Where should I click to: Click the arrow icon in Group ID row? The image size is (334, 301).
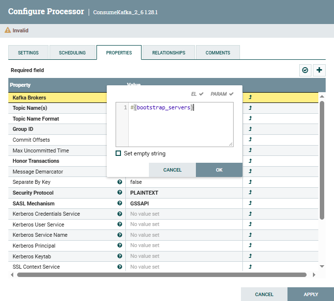click(250, 129)
